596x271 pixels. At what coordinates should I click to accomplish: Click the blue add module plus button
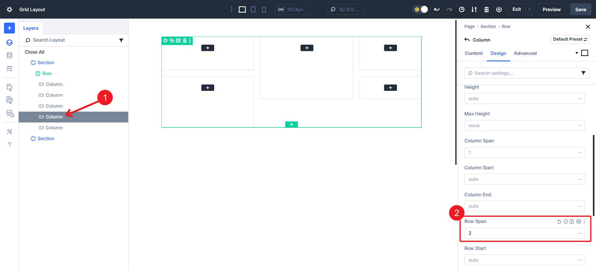pyautogui.click(x=9, y=28)
